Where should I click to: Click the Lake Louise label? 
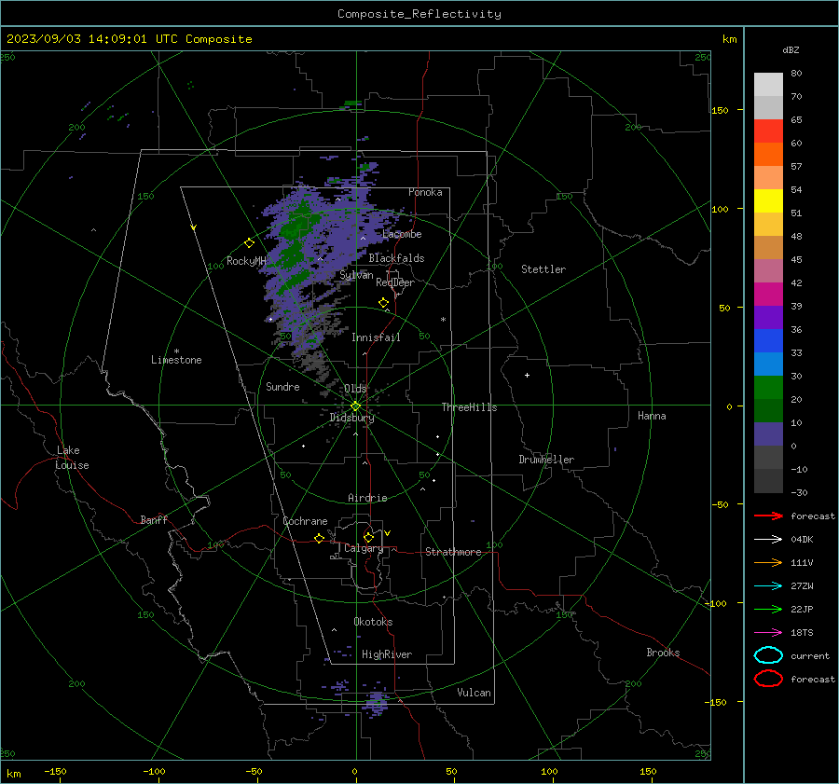point(72,458)
